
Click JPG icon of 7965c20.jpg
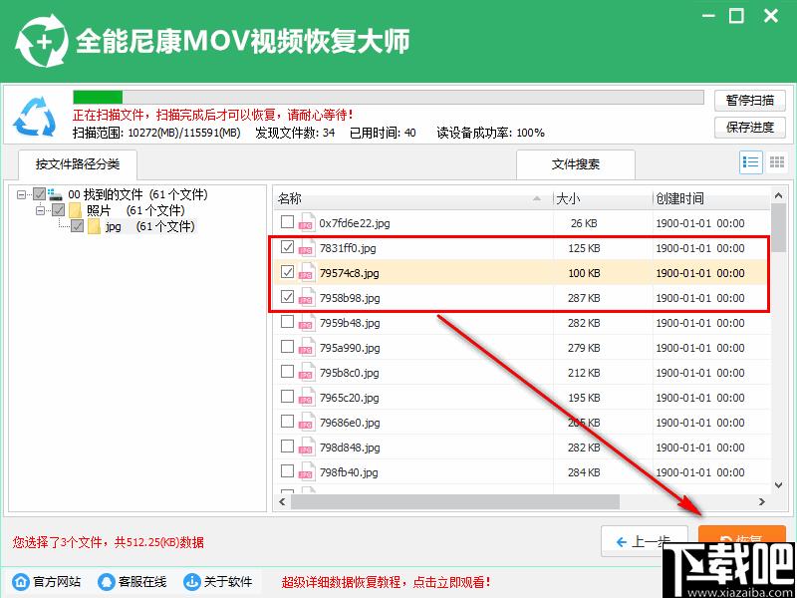pyautogui.click(x=306, y=398)
